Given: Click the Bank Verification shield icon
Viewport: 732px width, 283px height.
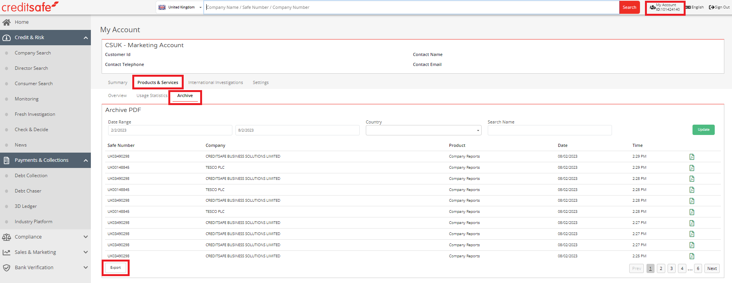Looking at the screenshot, I should tap(7, 268).
